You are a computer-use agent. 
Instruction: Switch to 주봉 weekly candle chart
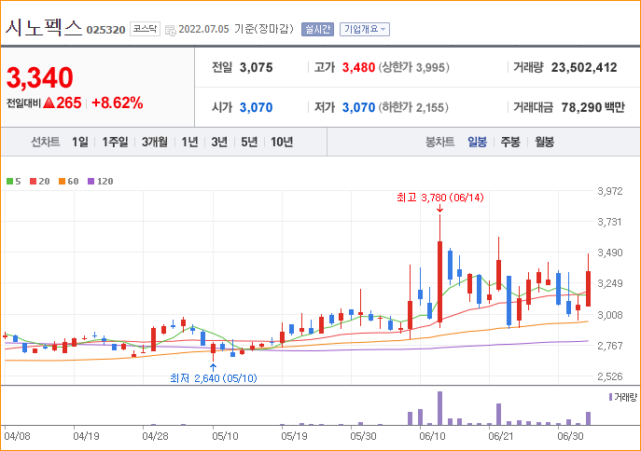click(x=510, y=142)
